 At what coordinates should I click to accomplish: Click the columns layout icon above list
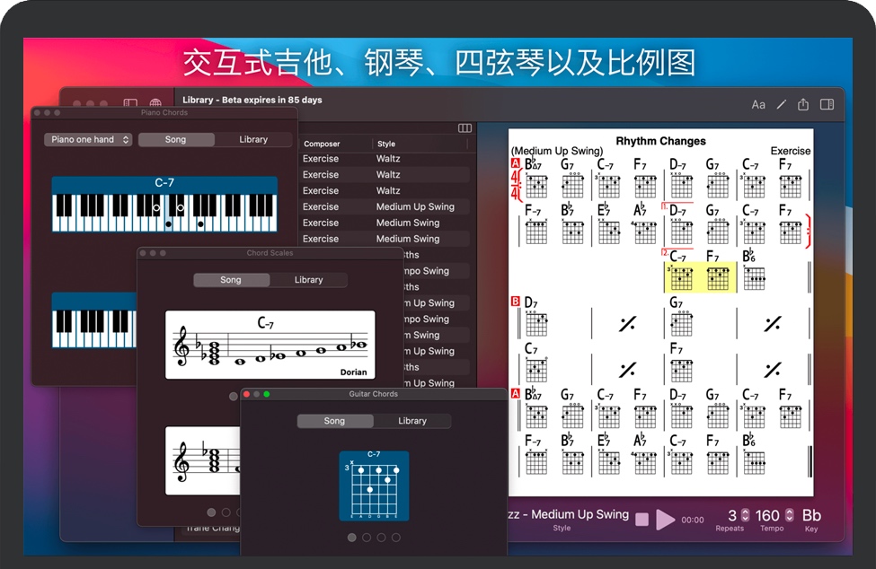pyautogui.click(x=465, y=128)
